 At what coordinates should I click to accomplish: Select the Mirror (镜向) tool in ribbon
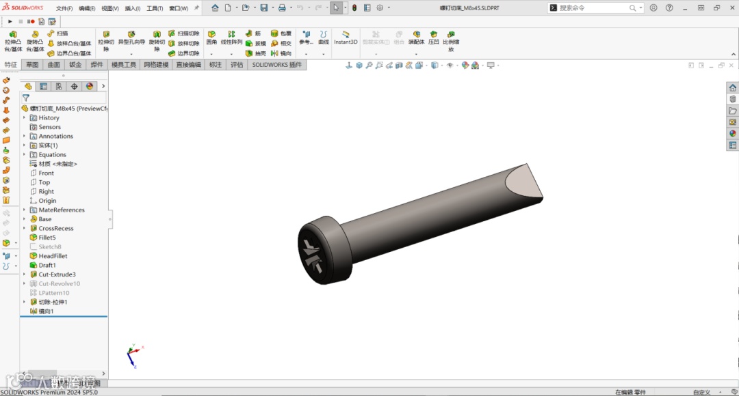click(281, 53)
